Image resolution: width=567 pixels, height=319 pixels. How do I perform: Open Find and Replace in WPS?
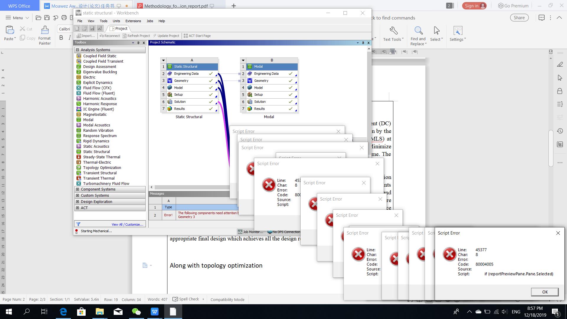(418, 36)
